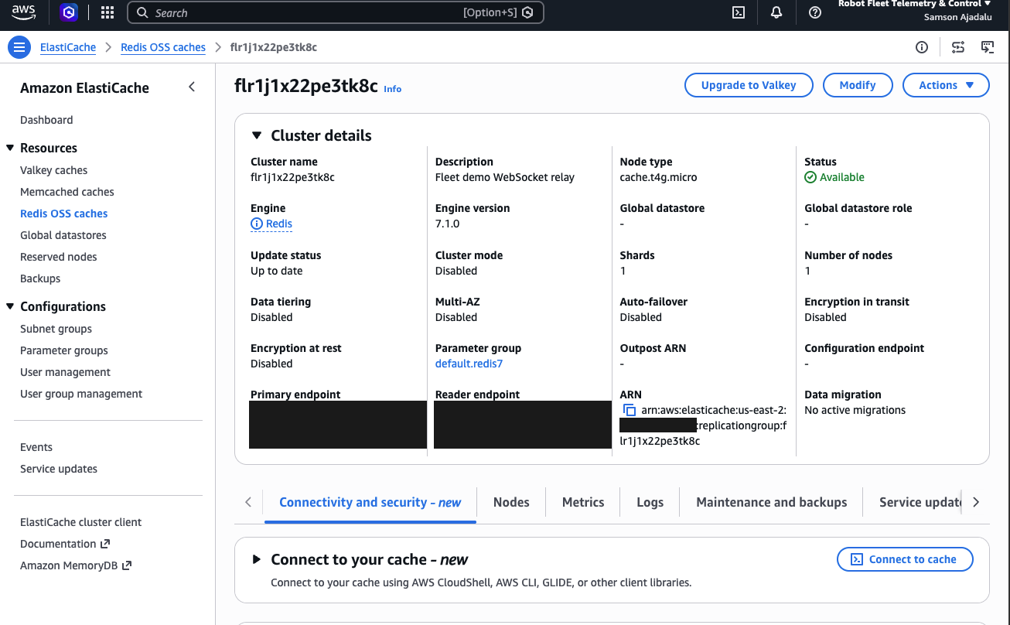The width and height of the screenshot is (1010, 625).
Task: Go to Redis OSS caches breadcrumb
Action: [x=163, y=47]
